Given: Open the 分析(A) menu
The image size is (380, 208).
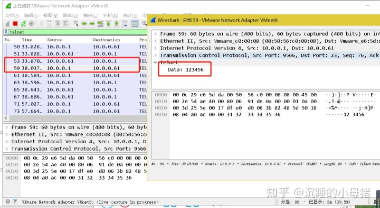Looking at the screenshot, I should (110, 15).
